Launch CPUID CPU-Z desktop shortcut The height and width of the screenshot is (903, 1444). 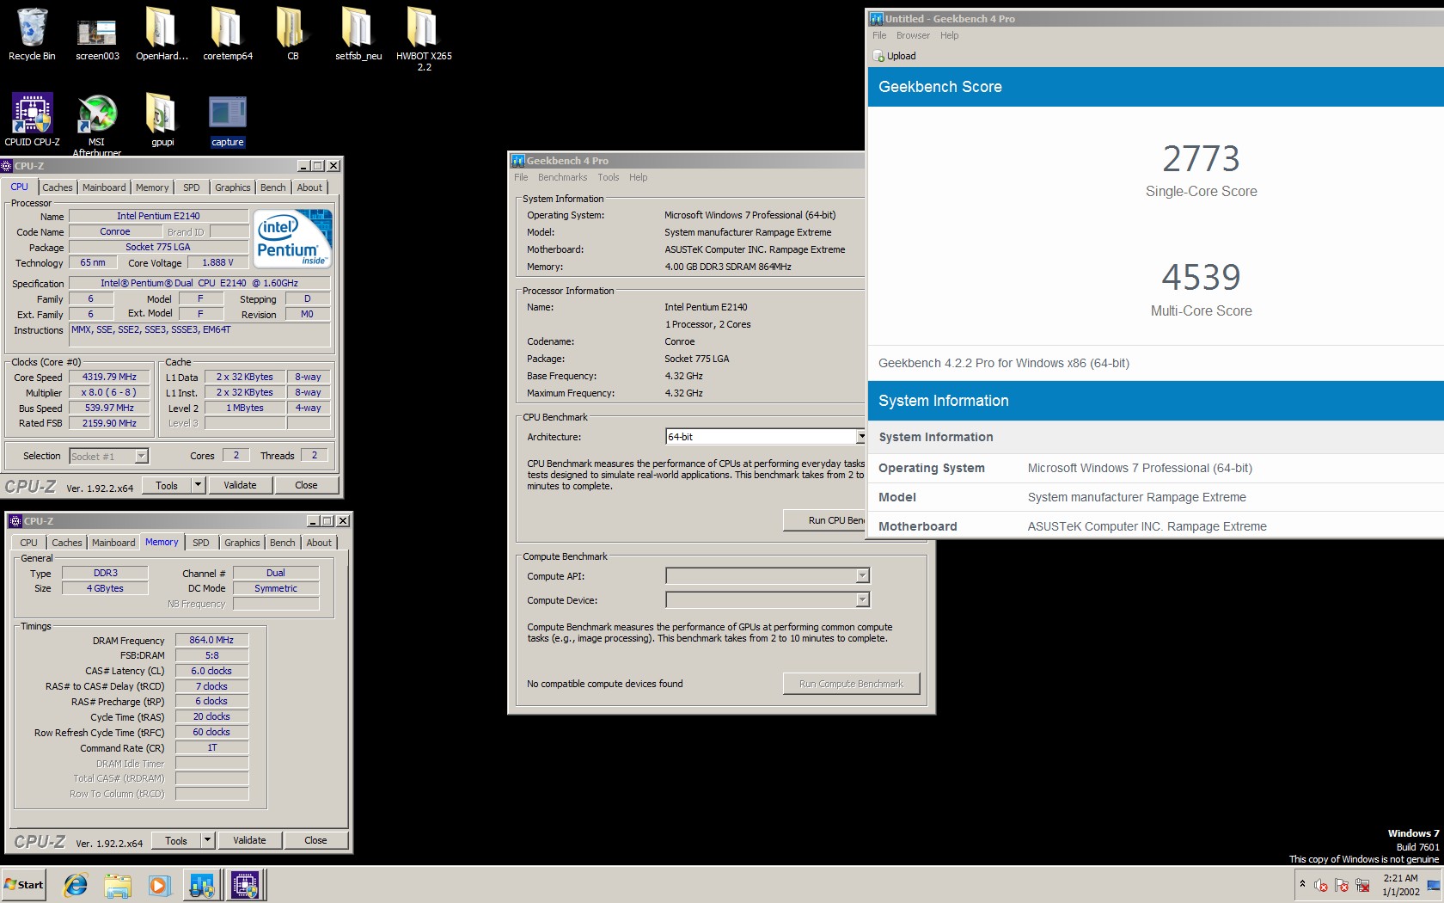pyautogui.click(x=32, y=120)
